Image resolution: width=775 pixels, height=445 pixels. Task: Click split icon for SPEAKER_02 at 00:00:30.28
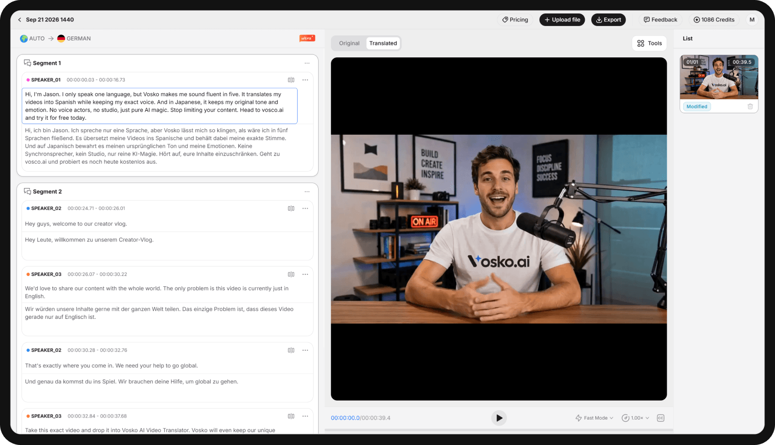(x=291, y=350)
